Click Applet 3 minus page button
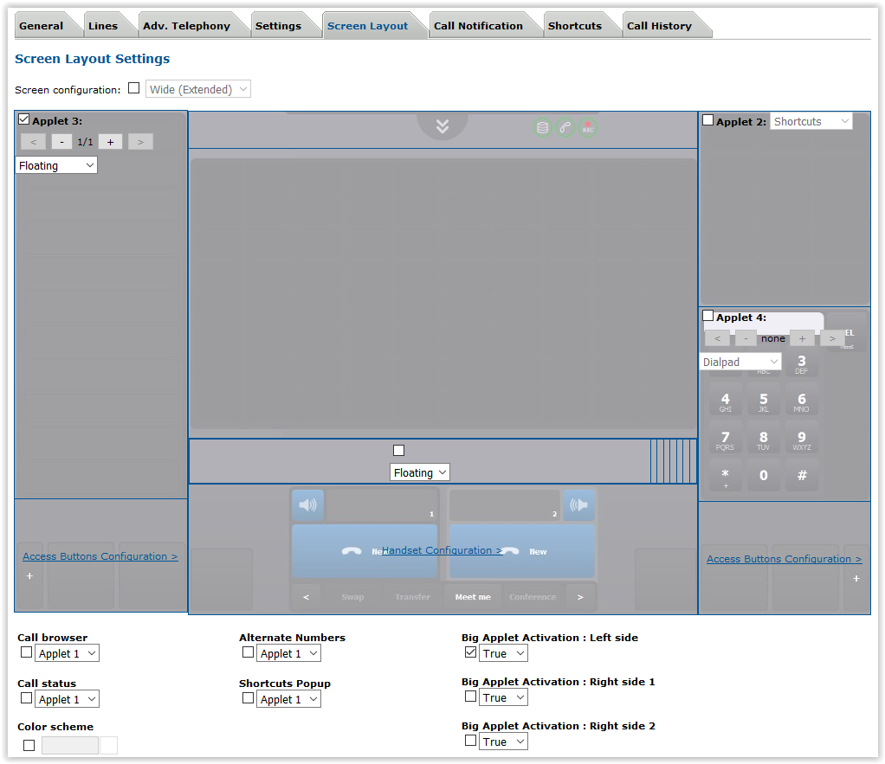Viewport: 885px width, 764px height. tap(61, 142)
